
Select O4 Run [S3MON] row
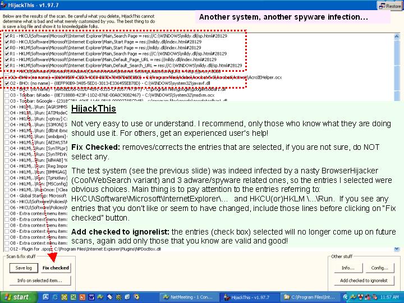(x=36, y=125)
